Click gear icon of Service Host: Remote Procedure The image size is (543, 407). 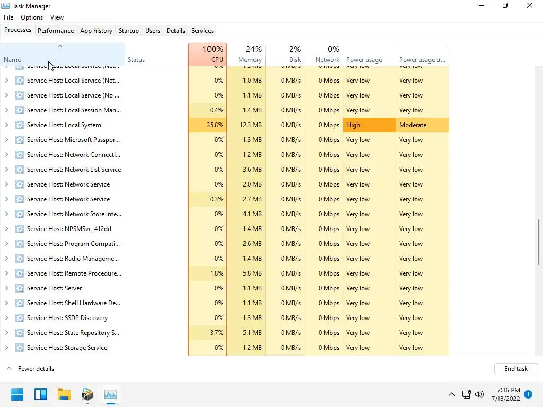pyautogui.click(x=20, y=273)
